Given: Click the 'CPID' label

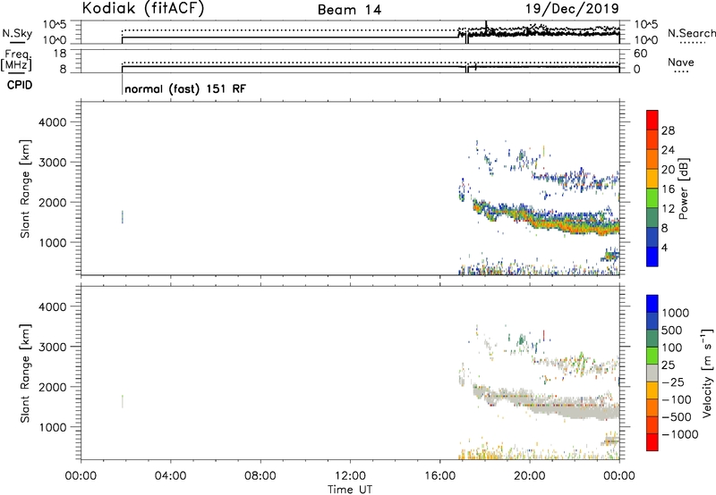Looking at the screenshot, I should click(x=20, y=85).
